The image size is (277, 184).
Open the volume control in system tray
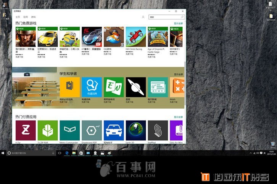pos(258,153)
